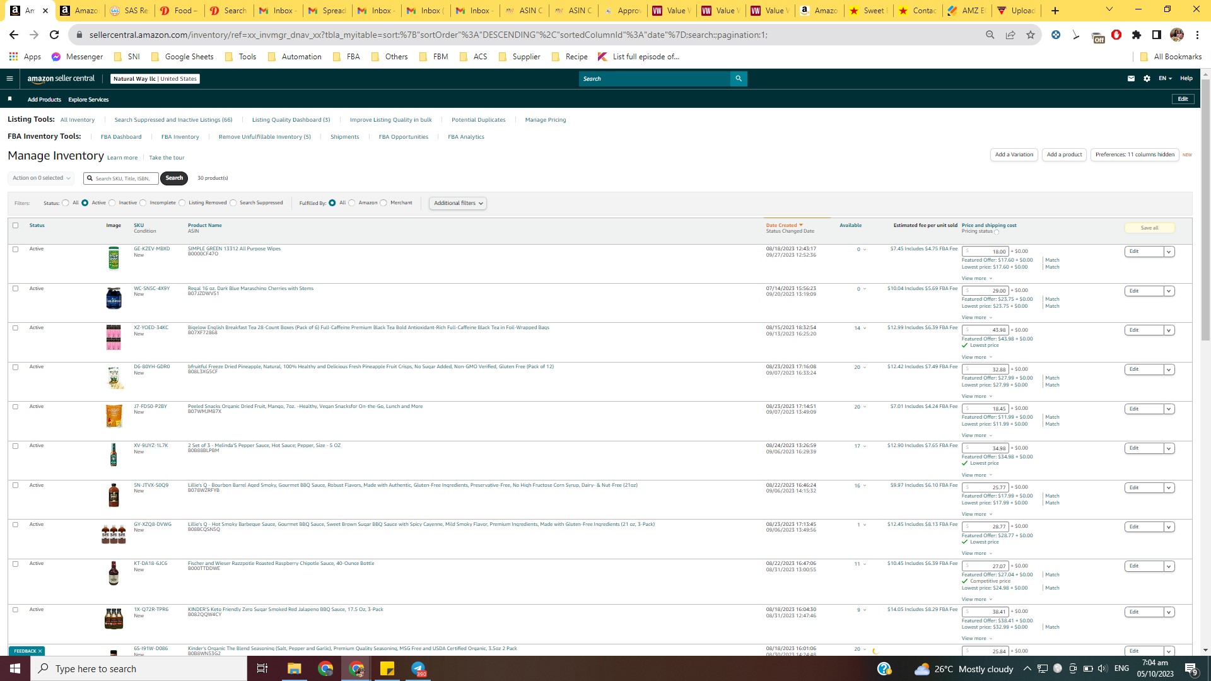Open EN language dropdown
Viewport: 1211px width, 681px height.
coord(1165,79)
